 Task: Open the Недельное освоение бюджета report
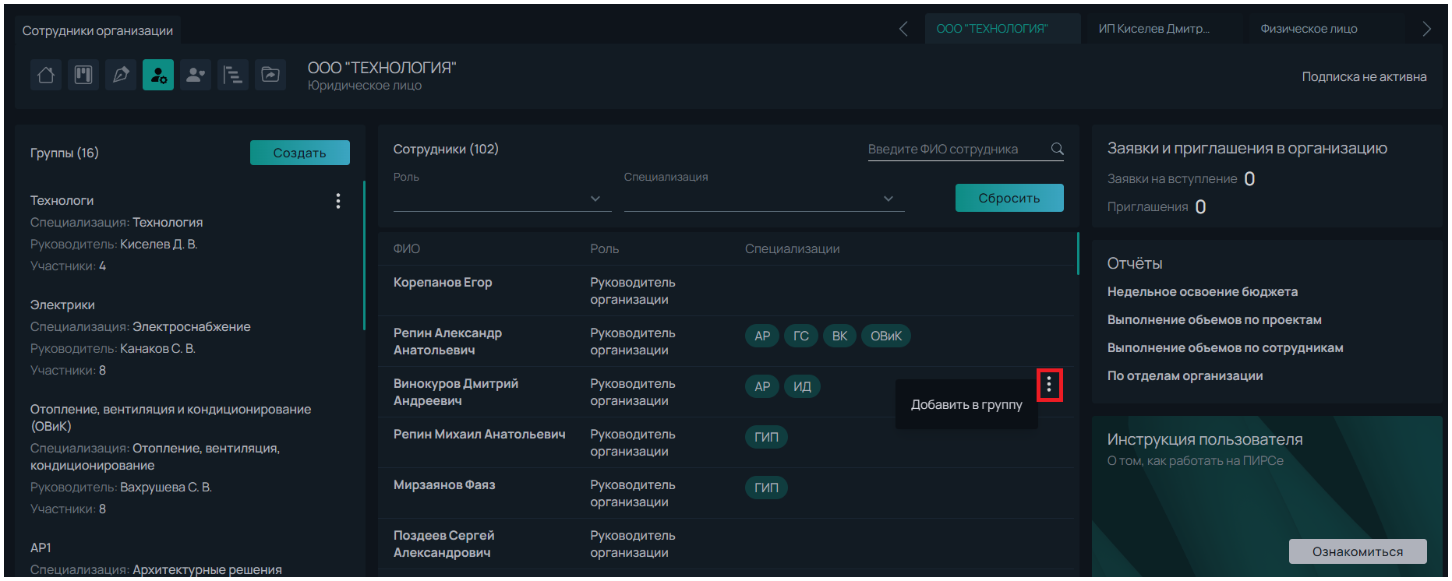[x=1202, y=292]
